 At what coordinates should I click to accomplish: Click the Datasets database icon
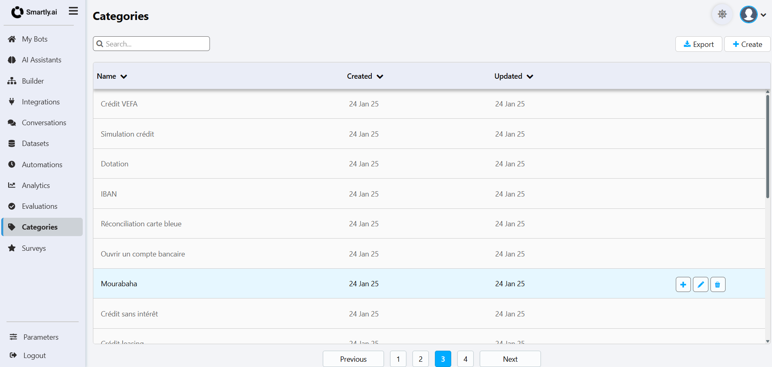(12, 144)
